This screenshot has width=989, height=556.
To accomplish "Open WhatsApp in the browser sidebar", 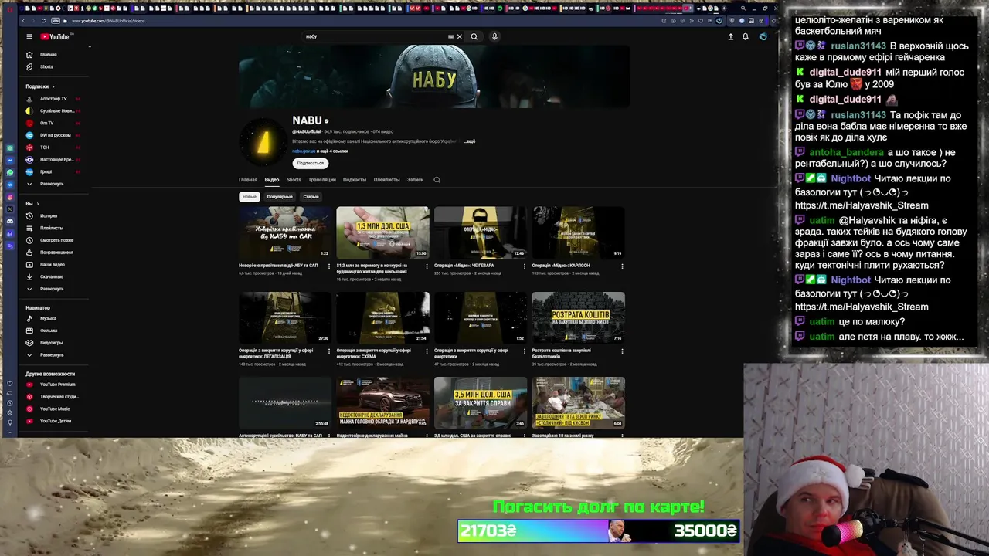I will pos(10,172).
